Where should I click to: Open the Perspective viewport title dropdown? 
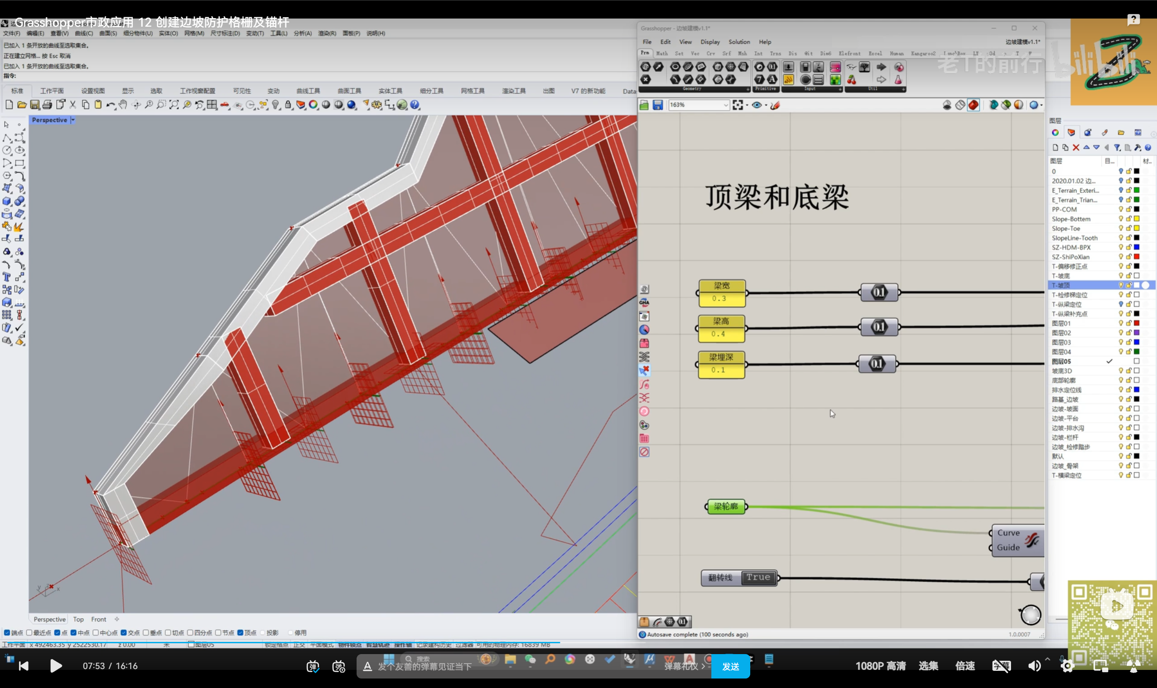(73, 120)
